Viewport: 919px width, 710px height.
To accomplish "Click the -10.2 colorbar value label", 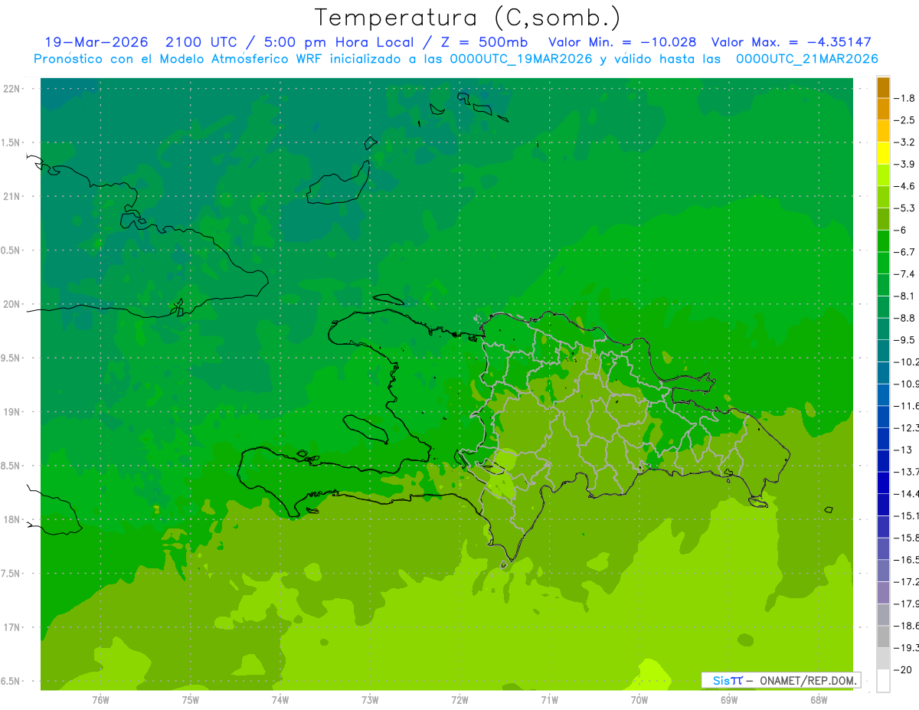I will [907, 362].
